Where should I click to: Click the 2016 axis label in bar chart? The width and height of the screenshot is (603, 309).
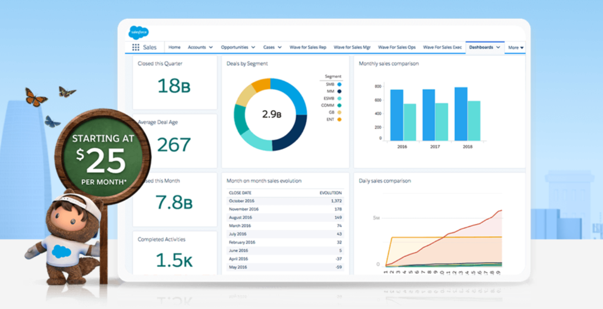click(403, 147)
